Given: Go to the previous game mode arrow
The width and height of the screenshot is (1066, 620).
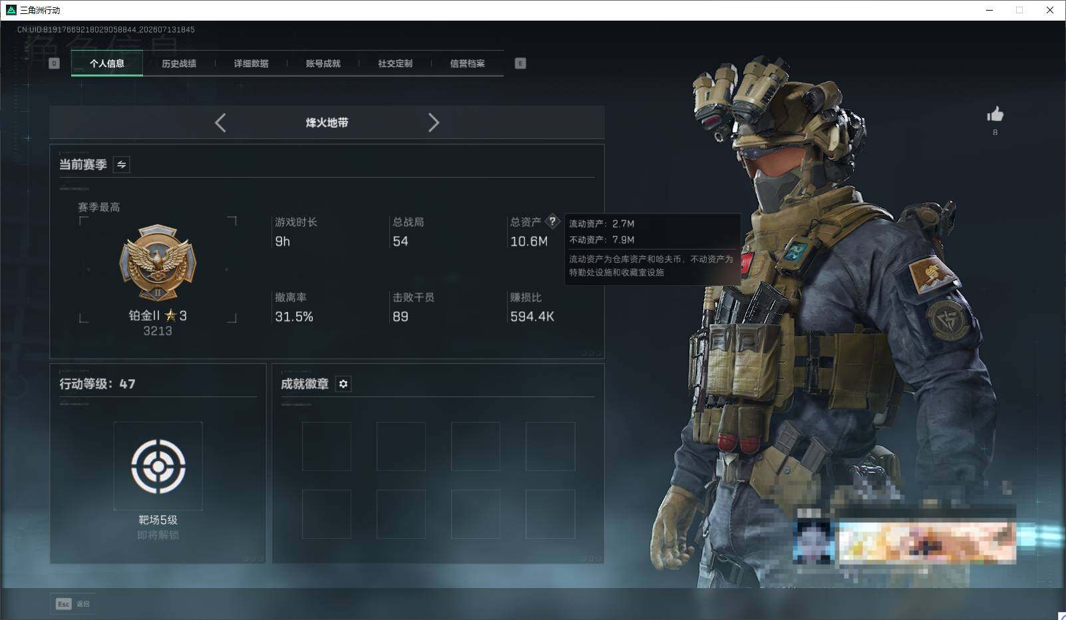Looking at the screenshot, I should point(221,122).
